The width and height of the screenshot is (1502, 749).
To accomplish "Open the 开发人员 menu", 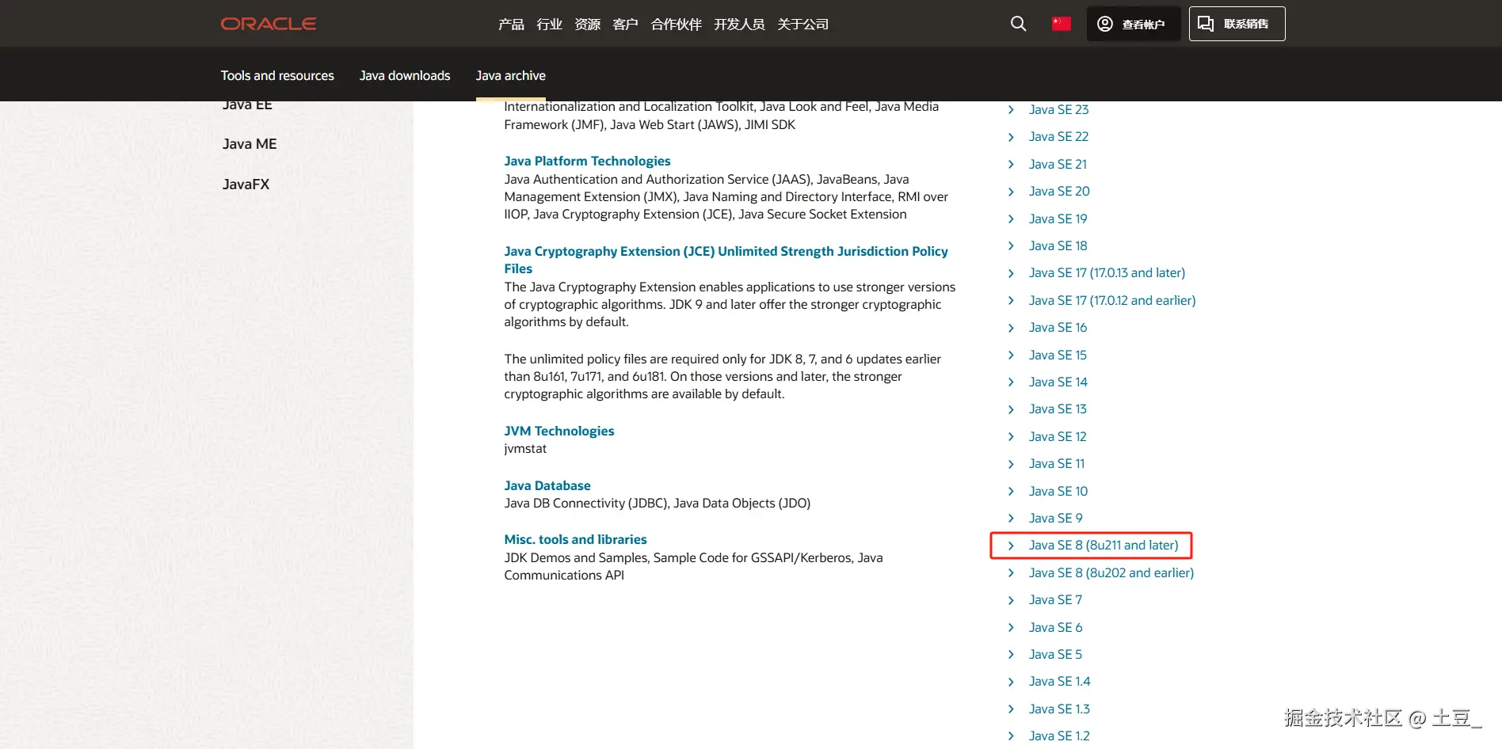I will pyautogui.click(x=739, y=25).
